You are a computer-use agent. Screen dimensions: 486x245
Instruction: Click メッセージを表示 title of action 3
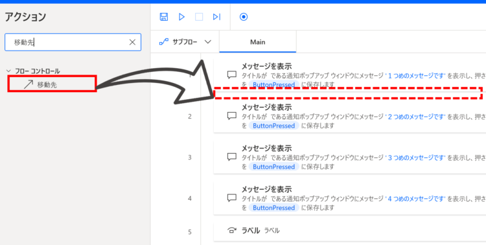[266, 148]
